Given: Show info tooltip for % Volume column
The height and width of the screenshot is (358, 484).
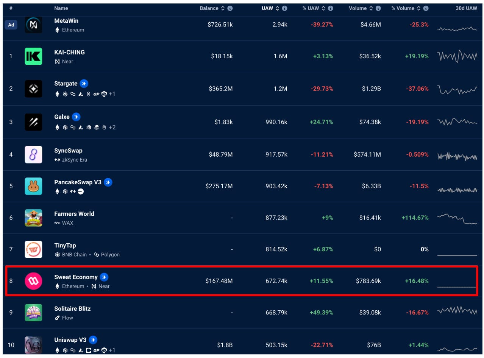Looking at the screenshot, I should 426,8.
